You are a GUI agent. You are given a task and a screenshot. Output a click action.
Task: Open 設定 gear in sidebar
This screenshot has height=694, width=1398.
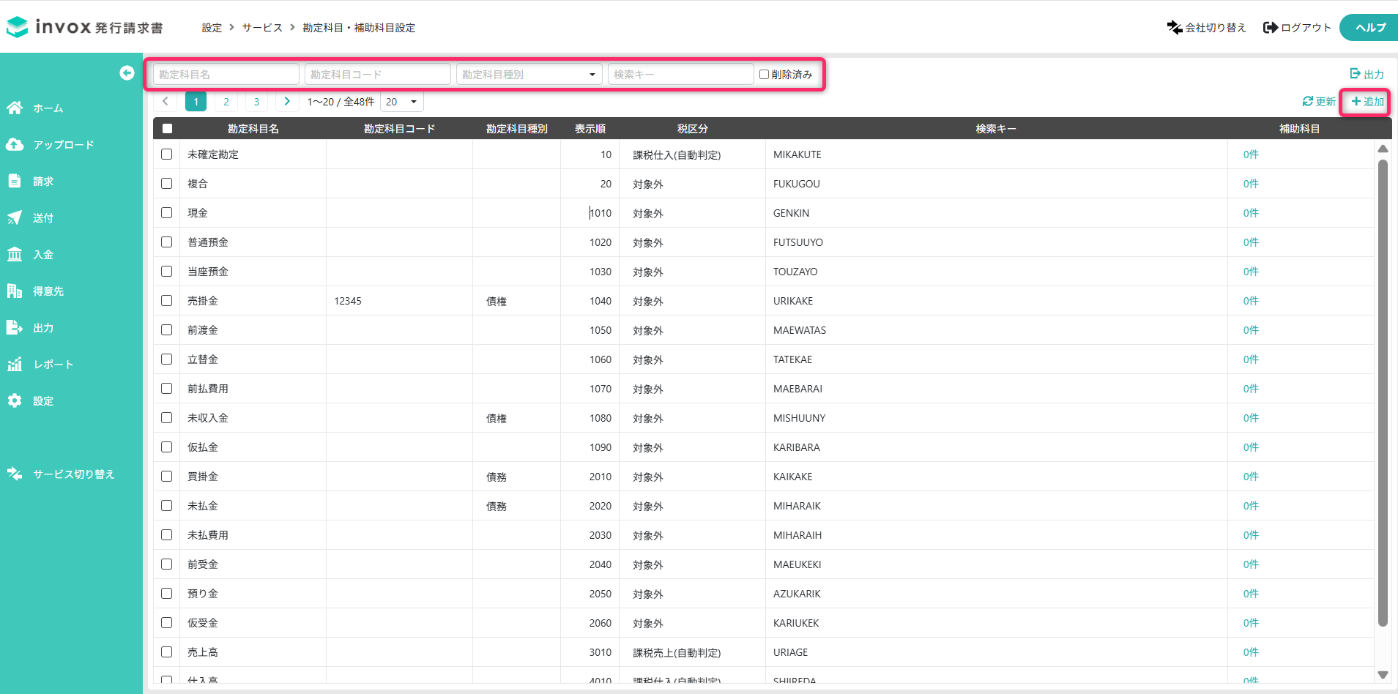(30, 401)
